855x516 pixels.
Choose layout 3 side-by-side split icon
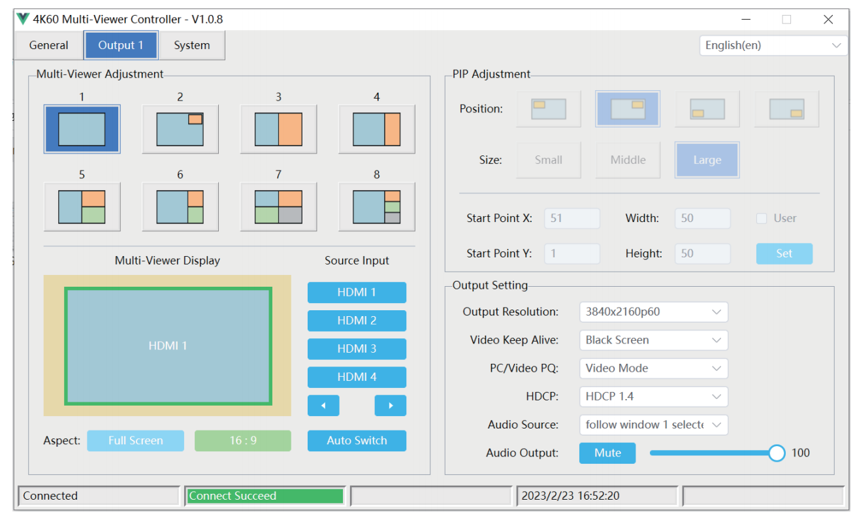278,129
